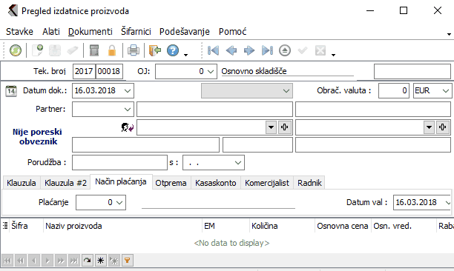
Task: Open the EUR currency dropdown
Action: point(446,91)
